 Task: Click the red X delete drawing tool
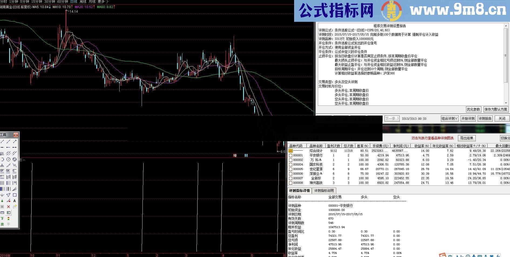click(8, 207)
